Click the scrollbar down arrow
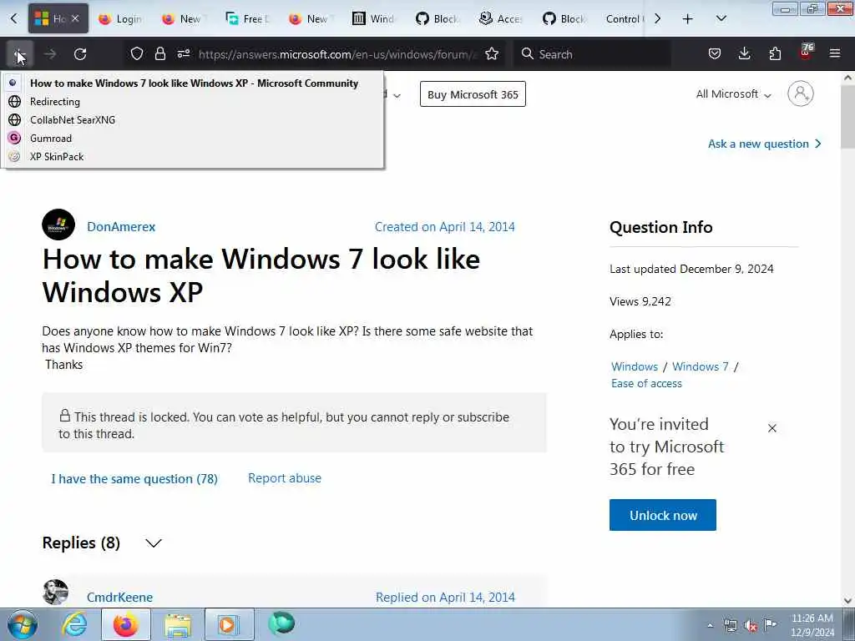Screen dimensions: 855x641 (x=847, y=601)
